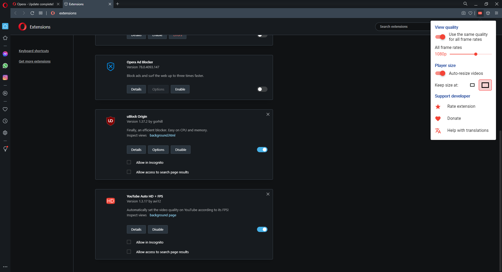This screenshot has height=272, width=502.
Task: Check uBlock Origin Allow in Incognito
Action: (129, 162)
